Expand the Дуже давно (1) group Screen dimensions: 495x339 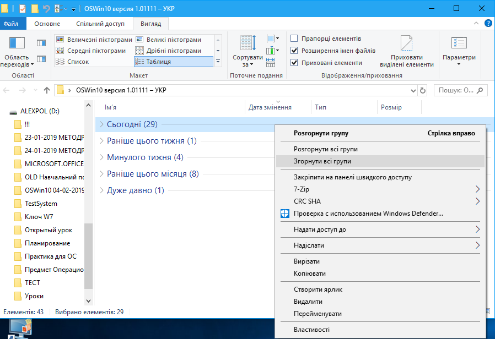101,190
